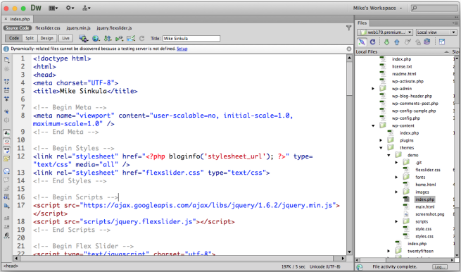
Task: Open the Multiscreen preview menu icon
Action: pos(84,38)
